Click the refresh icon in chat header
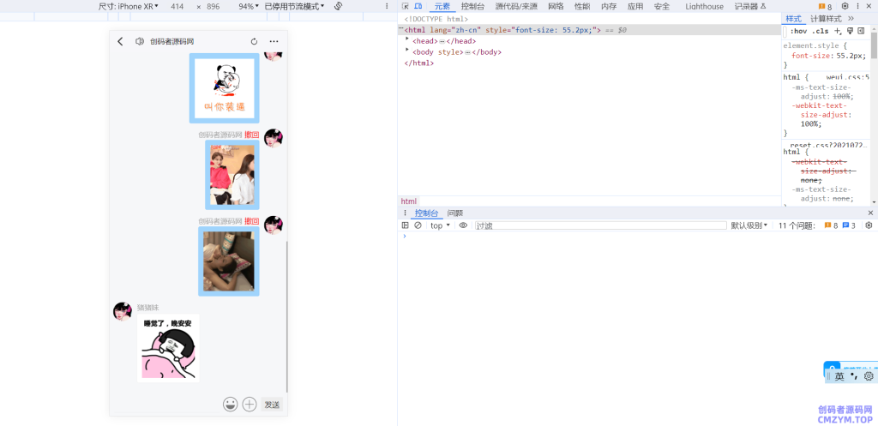The height and width of the screenshot is (426, 878). pyautogui.click(x=254, y=41)
